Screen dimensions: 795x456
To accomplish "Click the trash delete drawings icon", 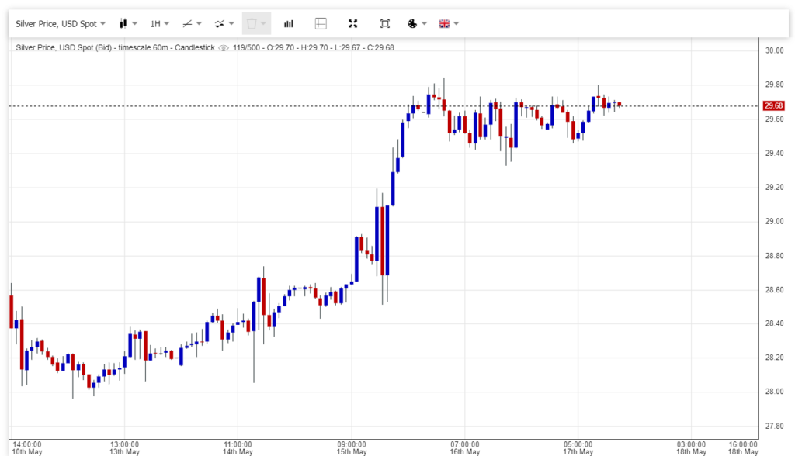I will (x=255, y=23).
